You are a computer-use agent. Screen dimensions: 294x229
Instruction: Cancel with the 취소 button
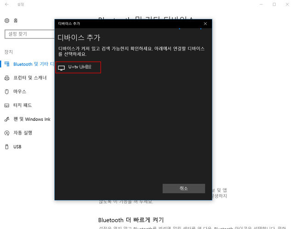(184, 188)
